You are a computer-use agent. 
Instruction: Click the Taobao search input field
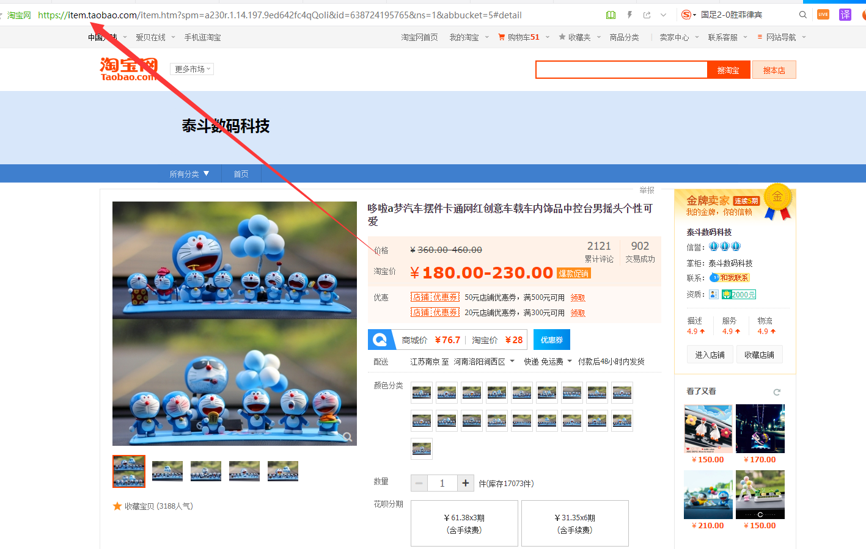click(622, 70)
